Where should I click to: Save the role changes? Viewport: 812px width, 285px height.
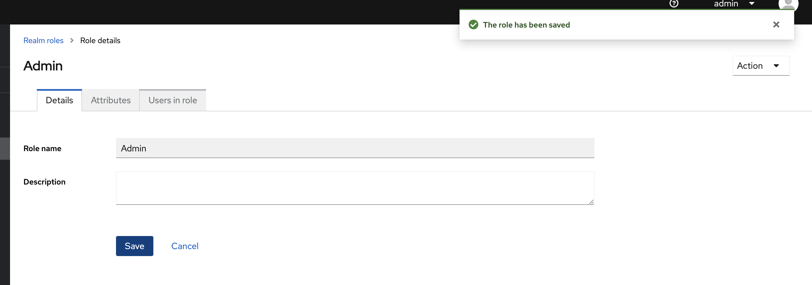(x=135, y=246)
